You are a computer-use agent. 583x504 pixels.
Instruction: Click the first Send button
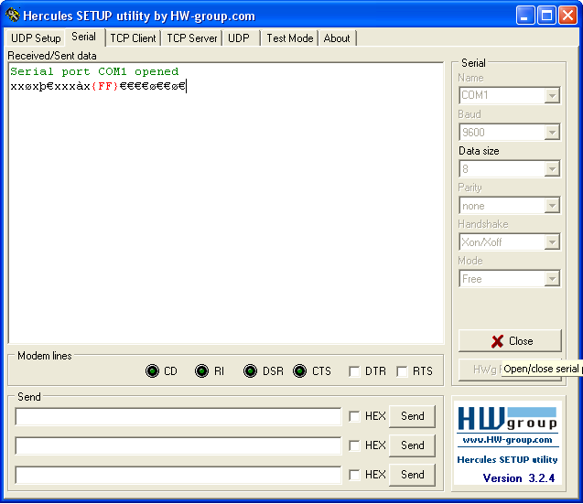point(413,416)
